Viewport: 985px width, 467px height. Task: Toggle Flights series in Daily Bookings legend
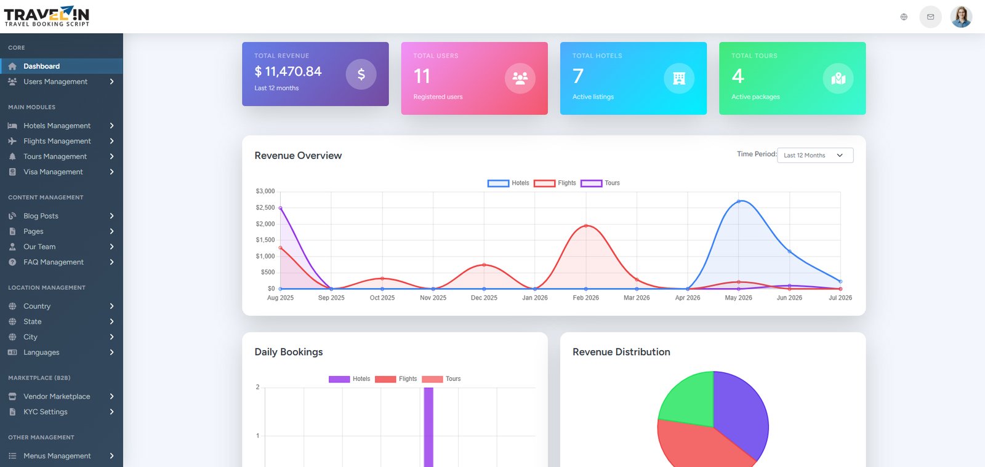tap(396, 379)
